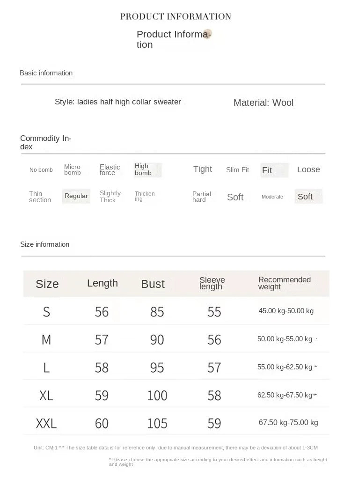Viewport: 351px width, 500px height.
Task: Click the XXL size row label
Action: coord(46,424)
